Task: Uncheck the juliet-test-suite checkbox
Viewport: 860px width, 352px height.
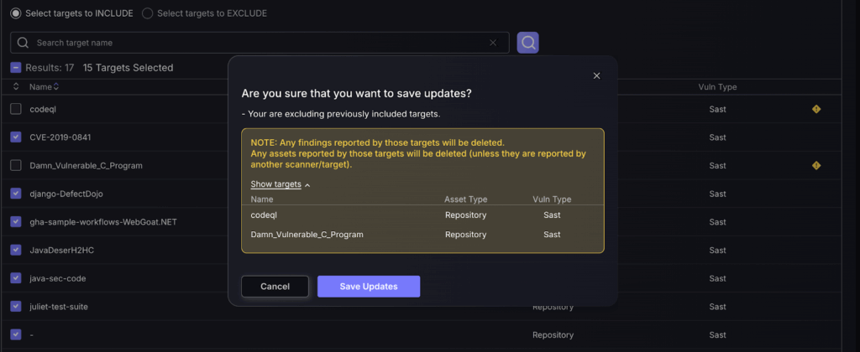Action: click(16, 306)
